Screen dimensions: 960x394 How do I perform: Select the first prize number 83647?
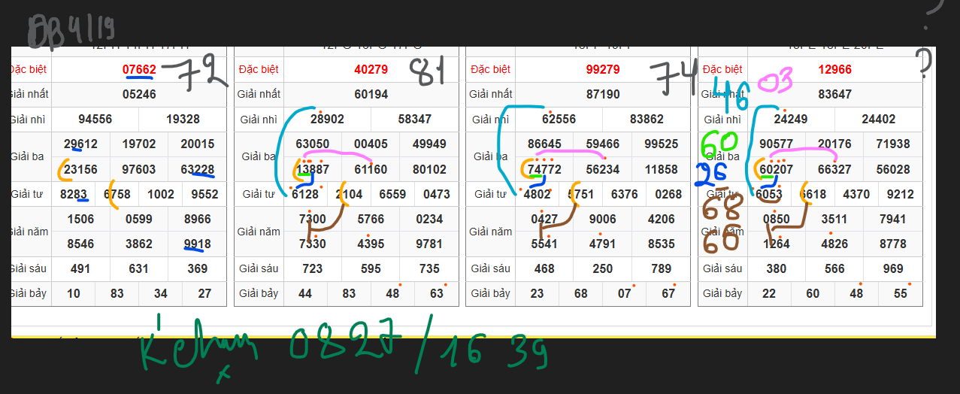point(834,95)
